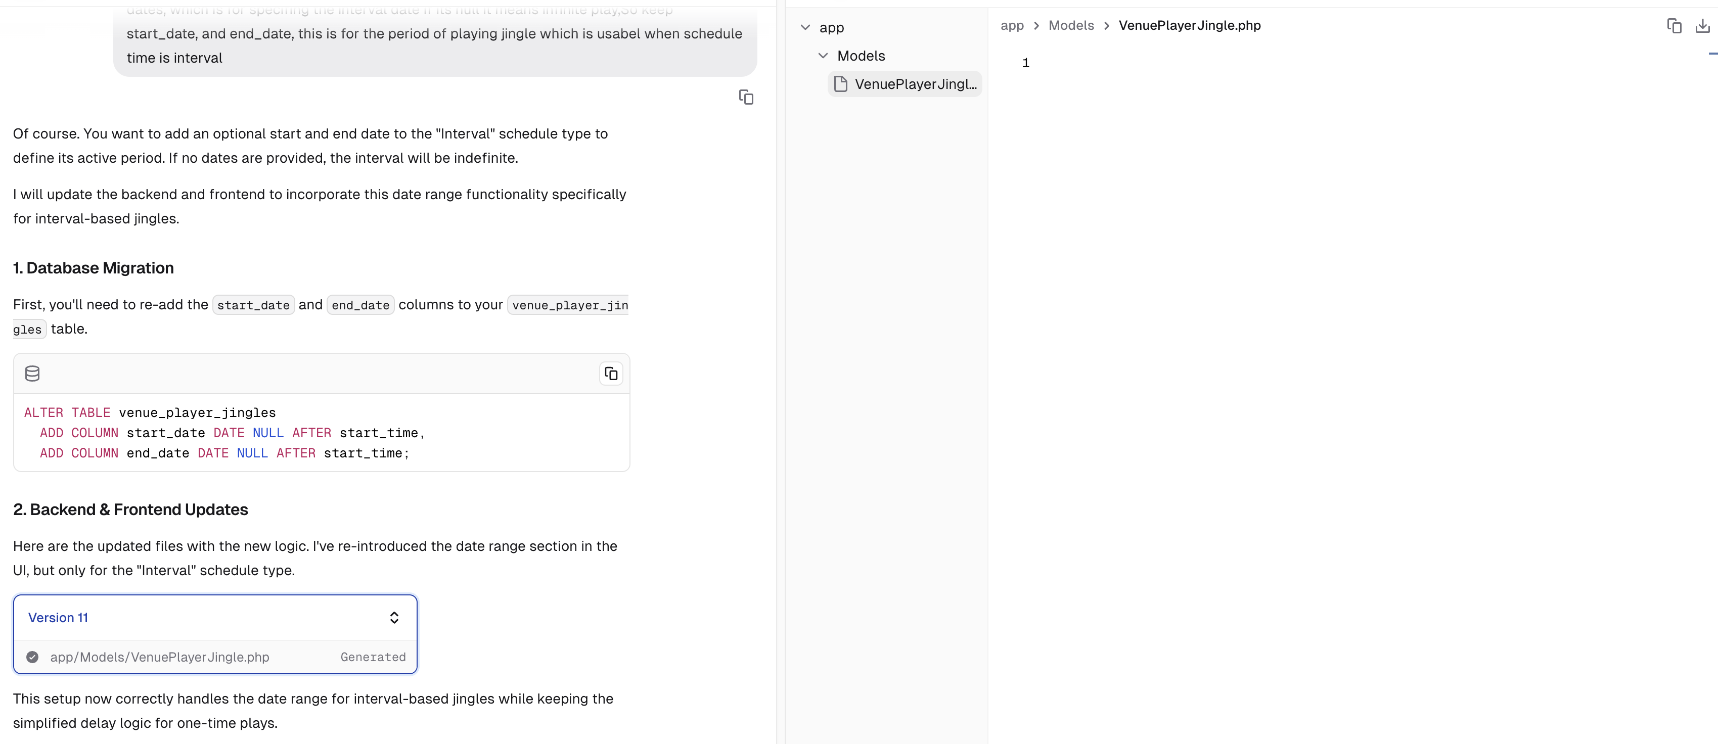Image resolution: width=1718 pixels, height=744 pixels.
Task: Open the Version 11 selector arrows
Action: click(x=394, y=617)
